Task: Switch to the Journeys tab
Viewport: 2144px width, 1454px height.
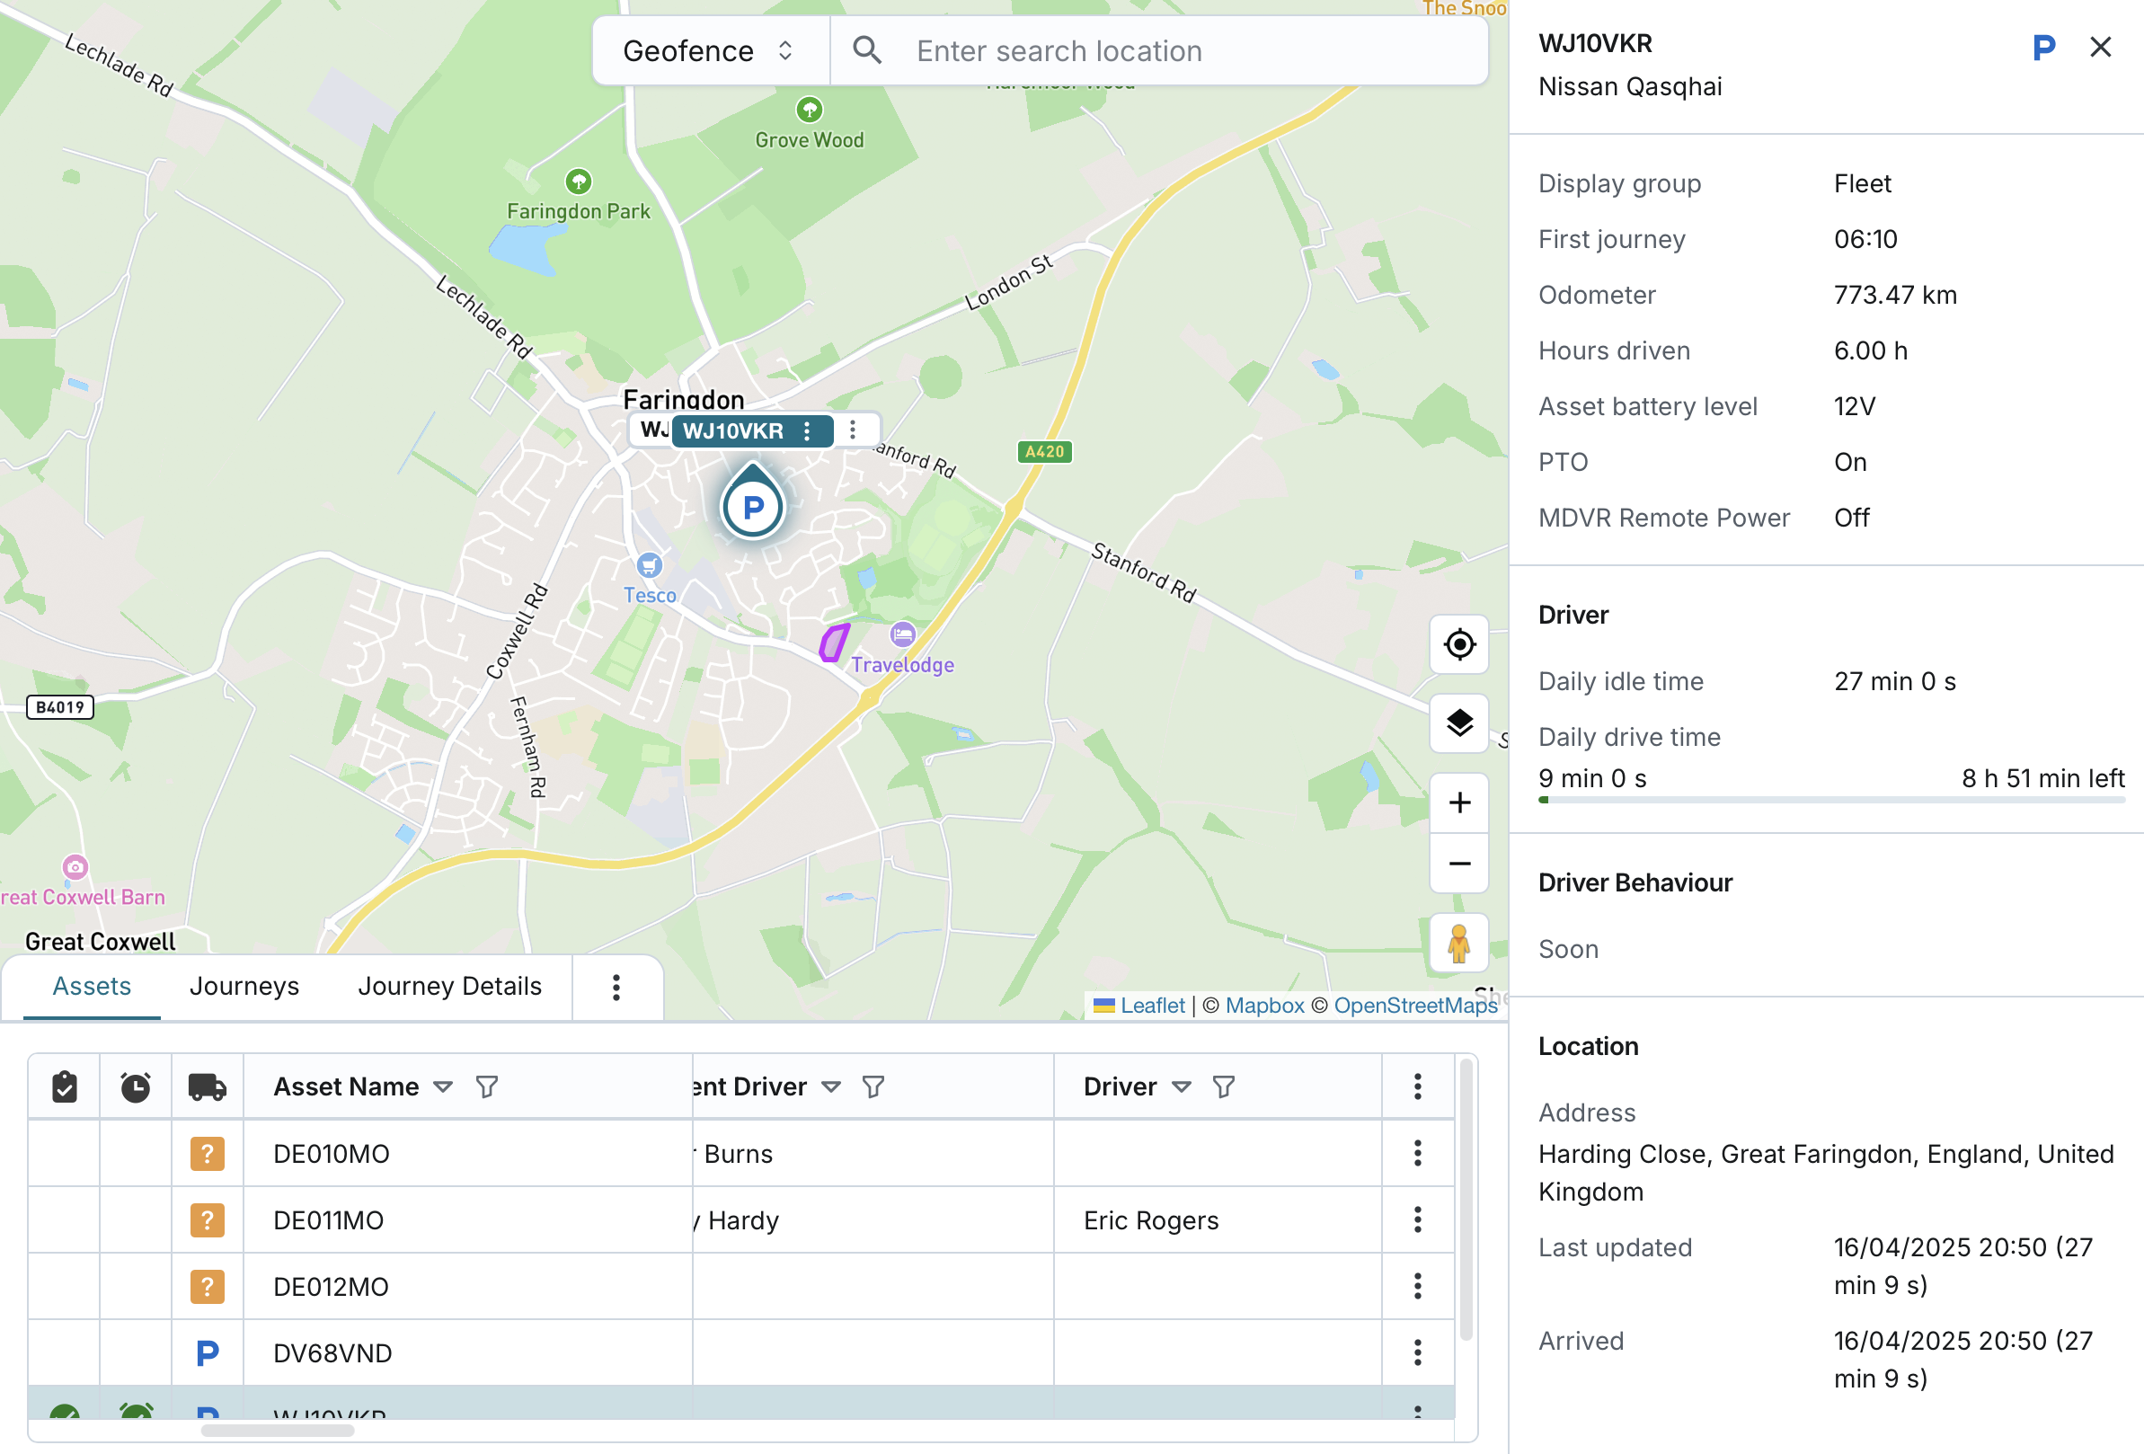Action: 244,986
